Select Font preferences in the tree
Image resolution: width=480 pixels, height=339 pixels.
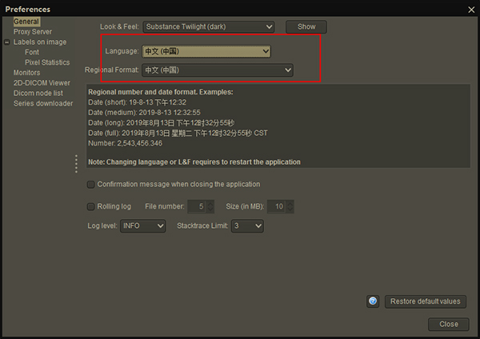pos(32,53)
